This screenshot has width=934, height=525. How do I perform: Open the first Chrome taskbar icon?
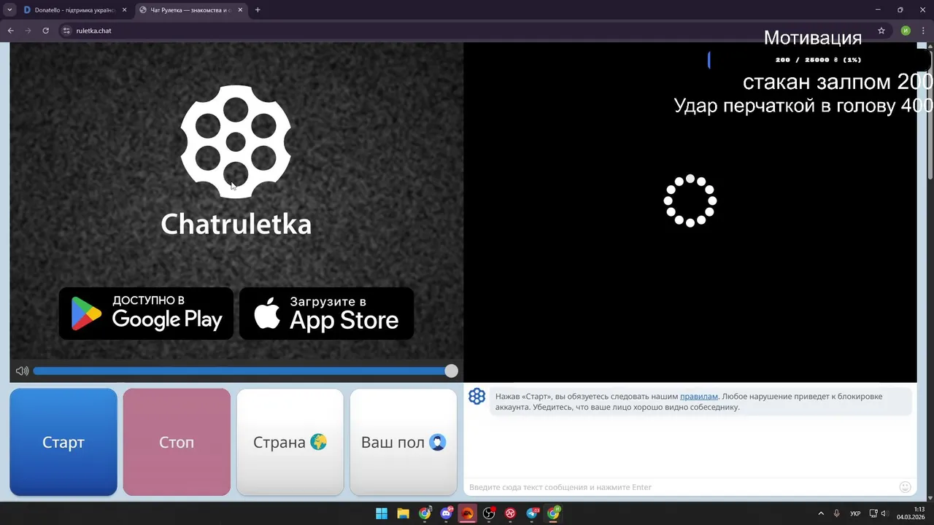[425, 513]
